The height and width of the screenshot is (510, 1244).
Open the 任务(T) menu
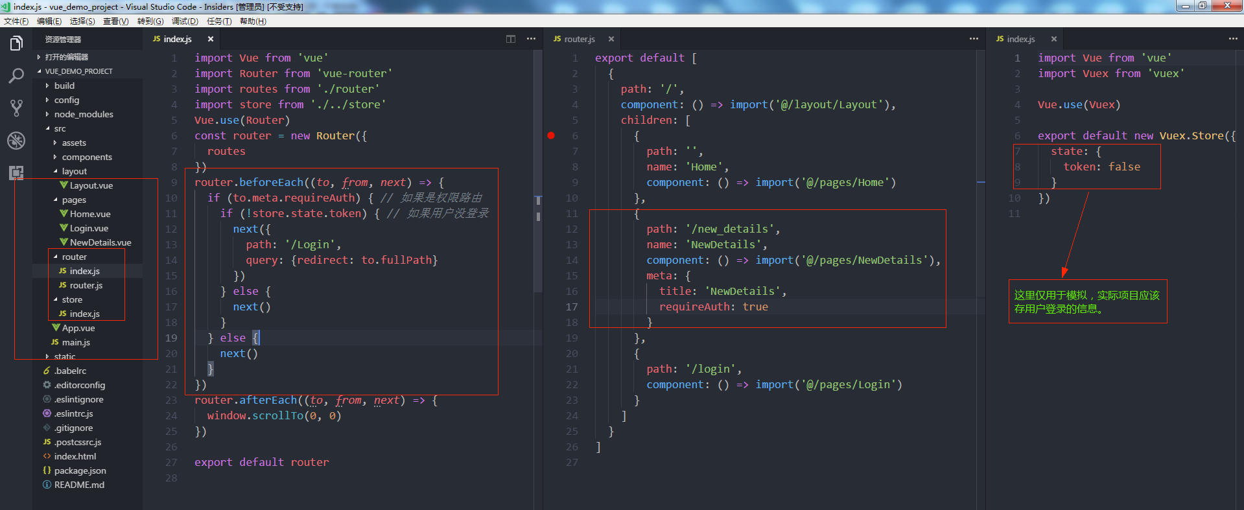coord(219,21)
